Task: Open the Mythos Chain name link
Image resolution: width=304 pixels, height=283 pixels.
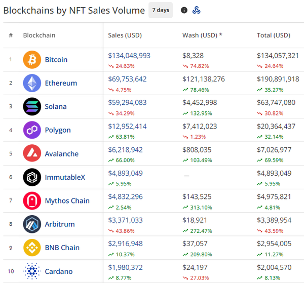Action: (x=67, y=200)
